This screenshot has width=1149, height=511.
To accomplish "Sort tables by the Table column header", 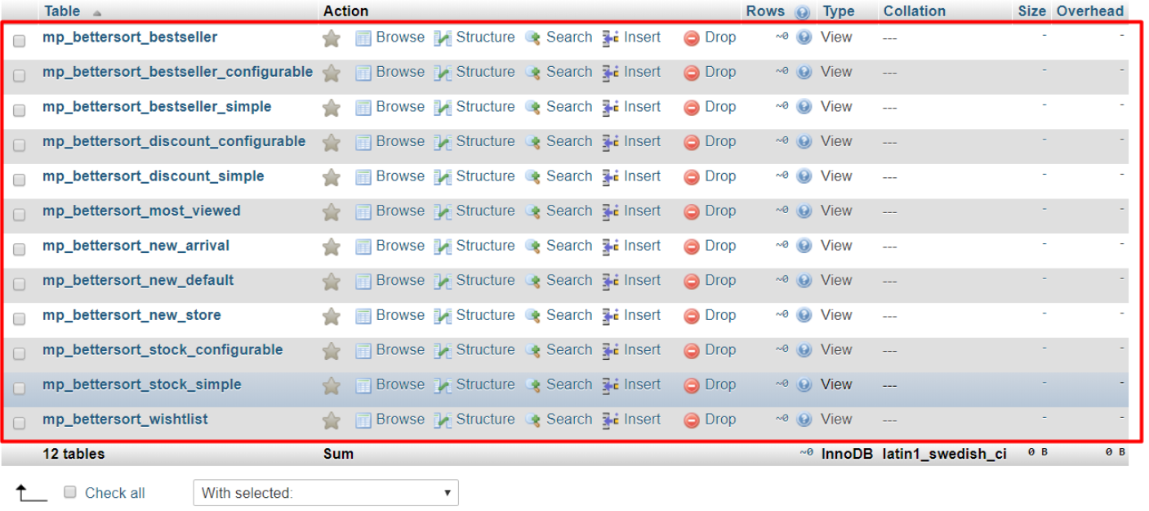I will tap(62, 11).
